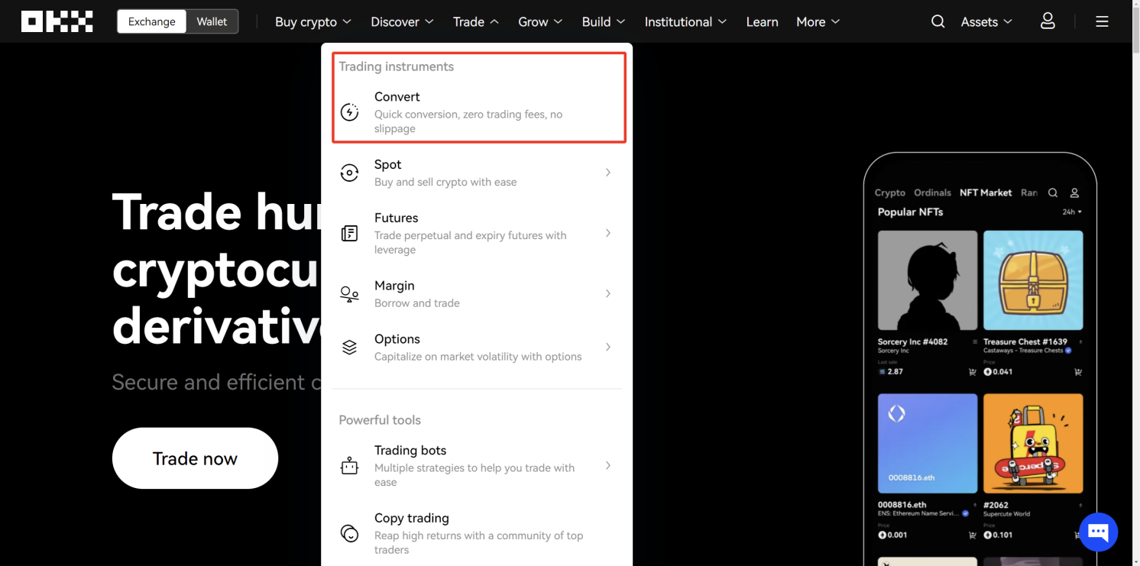Expand the Trading bots submenu chevron
This screenshot has width=1140, height=566.
(608, 465)
